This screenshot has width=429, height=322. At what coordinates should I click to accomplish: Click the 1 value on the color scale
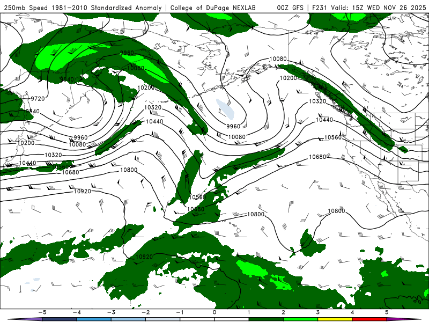249,312
